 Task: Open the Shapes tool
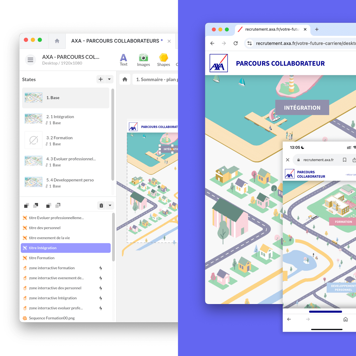tap(164, 60)
